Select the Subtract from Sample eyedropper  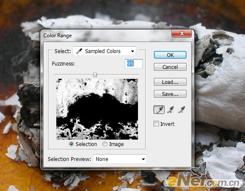pos(181,110)
